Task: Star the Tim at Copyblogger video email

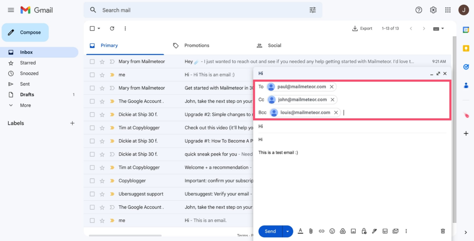Action: [102, 128]
